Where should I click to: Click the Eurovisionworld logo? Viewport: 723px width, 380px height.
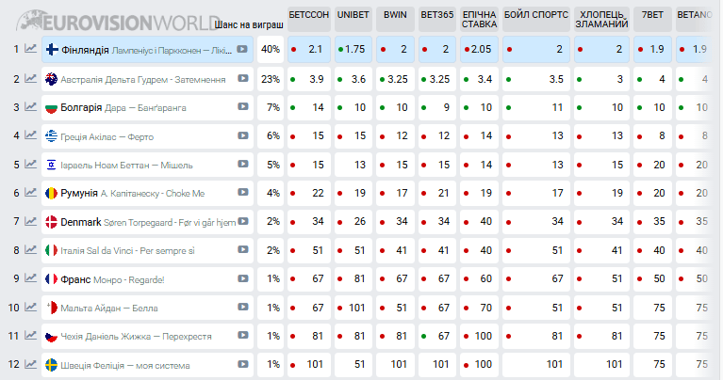point(118,21)
